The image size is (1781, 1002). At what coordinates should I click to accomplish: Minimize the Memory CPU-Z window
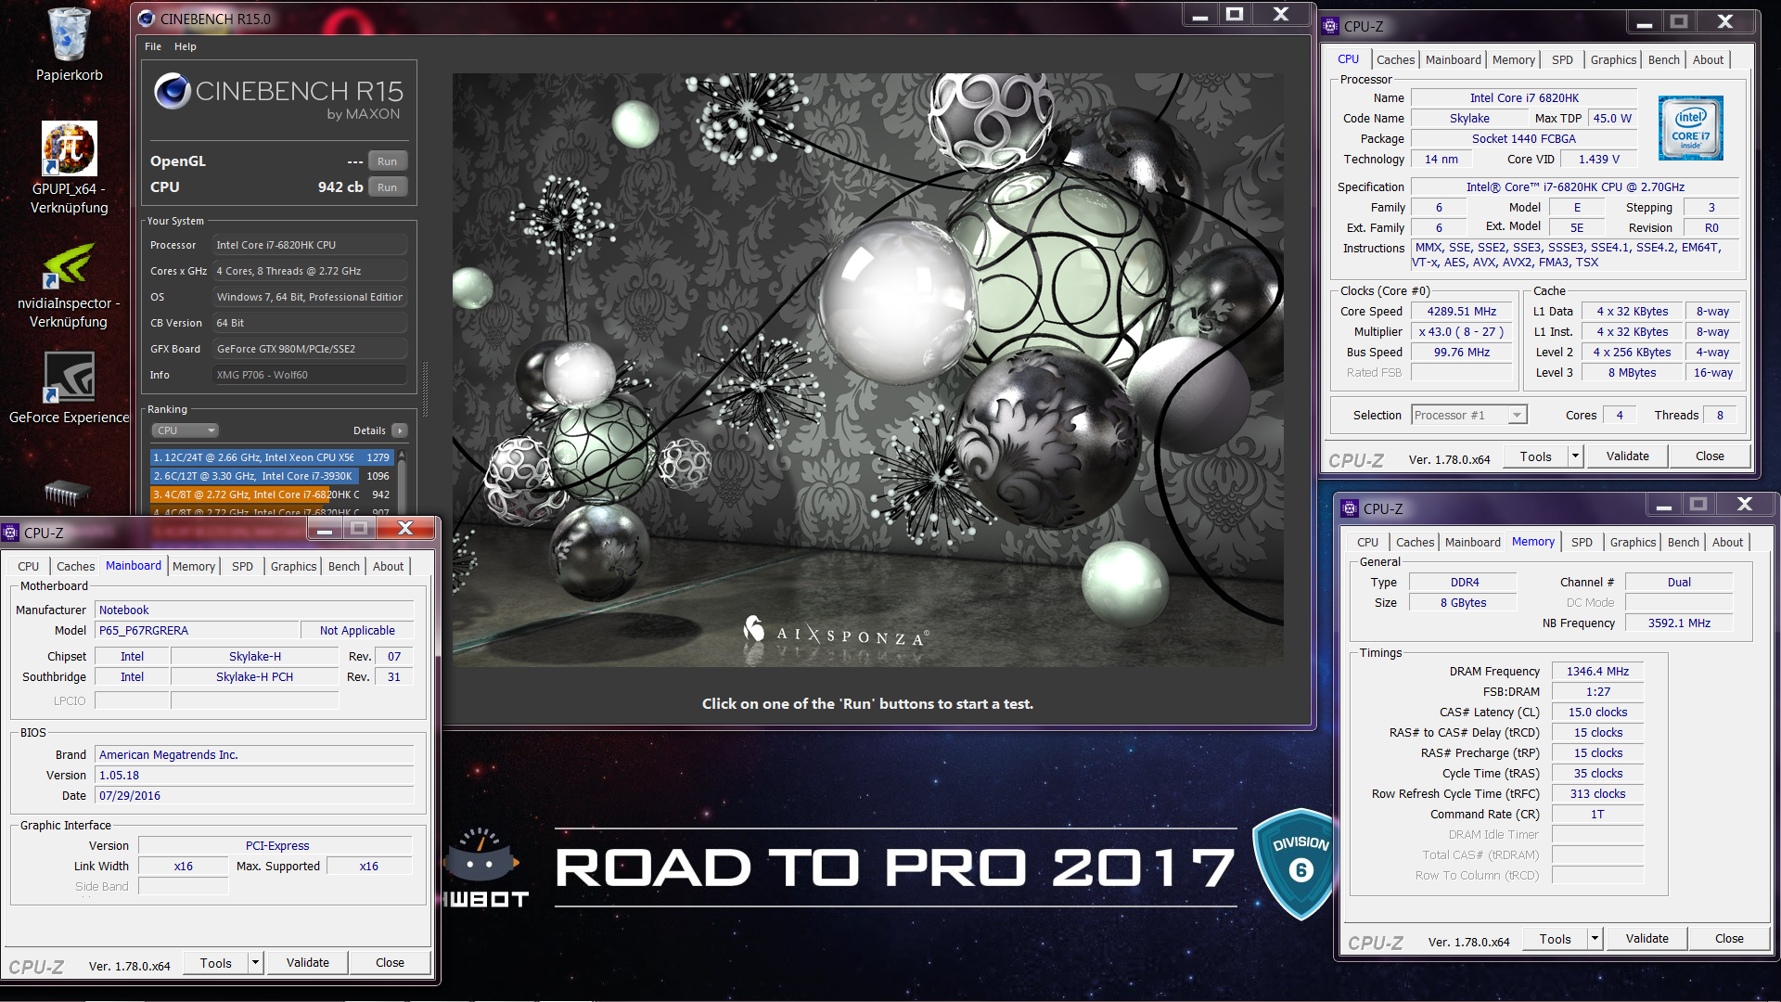pos(1664,505)
